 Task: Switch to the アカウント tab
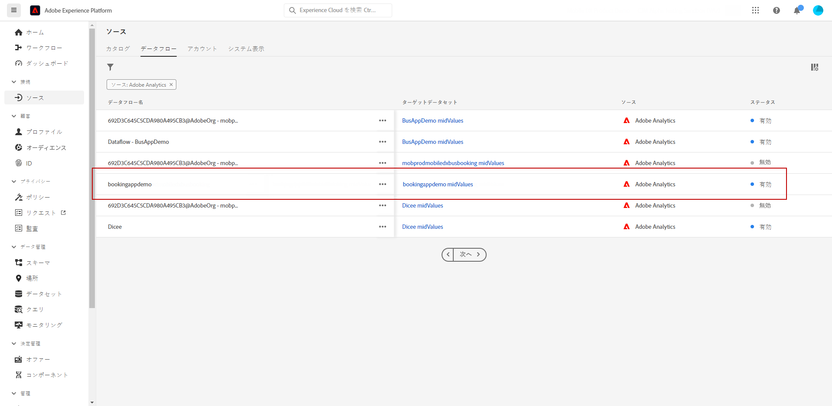[x=202, y=49]
